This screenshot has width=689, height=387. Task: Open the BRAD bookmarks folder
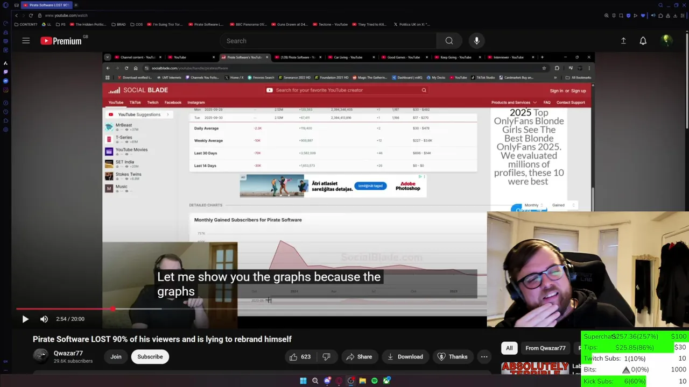pyautogui.click(x=118, y=24)
